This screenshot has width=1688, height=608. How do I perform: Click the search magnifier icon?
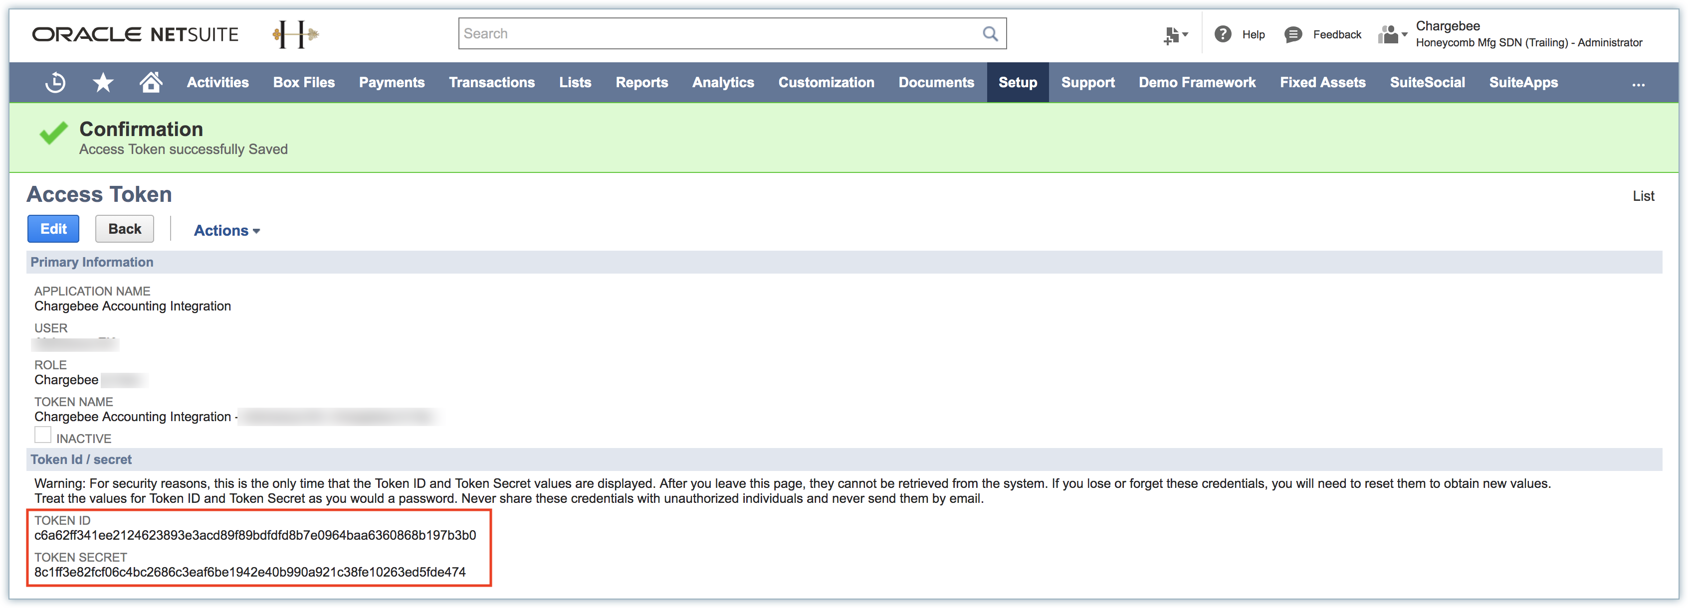pos(990,33)
